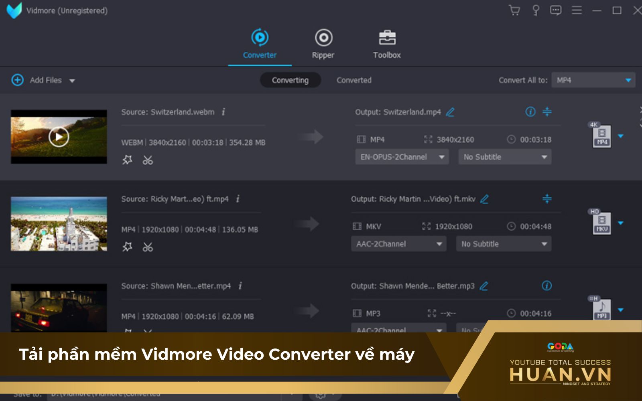Image resolution: width=642 pixels, height=401 pixels.
Task: Click the 136.05 MB file size text
Action: [240, 229]
